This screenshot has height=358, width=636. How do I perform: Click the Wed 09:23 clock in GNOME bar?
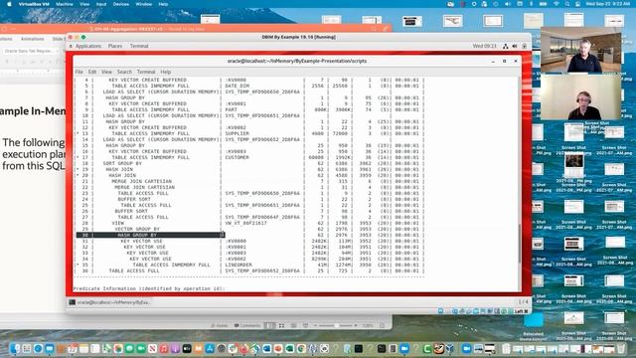click(484, 46)
